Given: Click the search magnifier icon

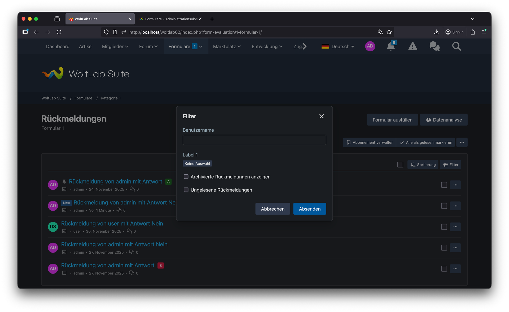Looking at the screenshot, I should click(456, 46).
